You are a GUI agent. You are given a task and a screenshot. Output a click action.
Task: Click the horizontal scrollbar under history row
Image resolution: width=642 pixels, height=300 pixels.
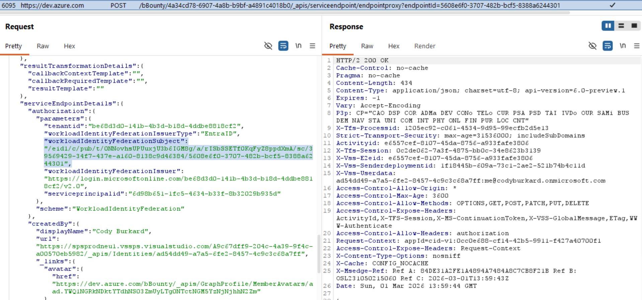click(x=285, y=13)
